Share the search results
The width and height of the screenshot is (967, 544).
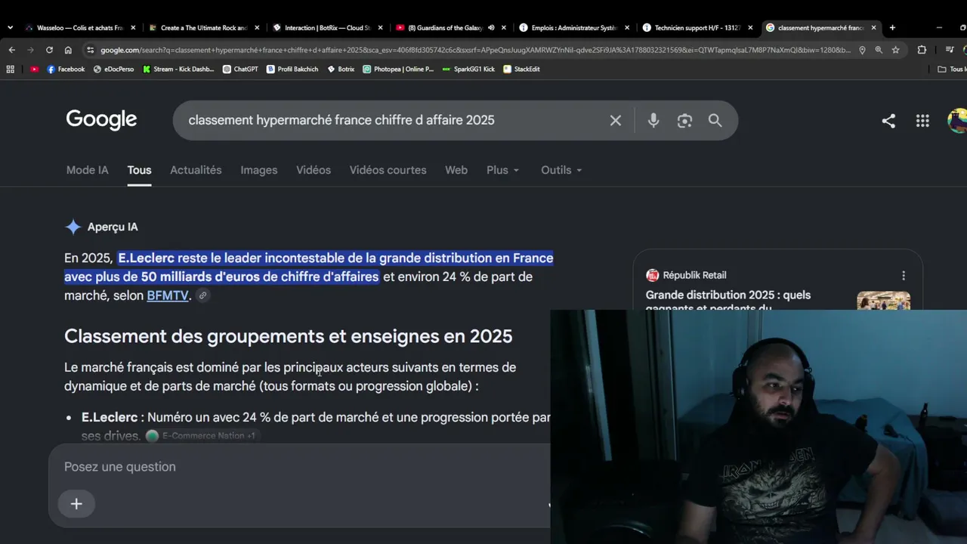coord(888,121)
